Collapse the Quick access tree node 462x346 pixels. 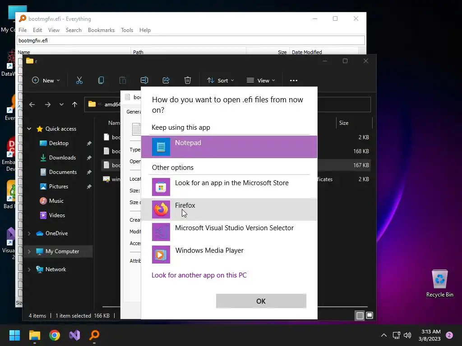click(29, 128)
